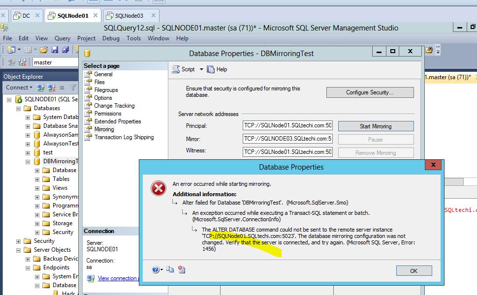The width and height of the screenshot is (477, 295).
Task: Open the Query menu
Action: (x=62, y=38)
